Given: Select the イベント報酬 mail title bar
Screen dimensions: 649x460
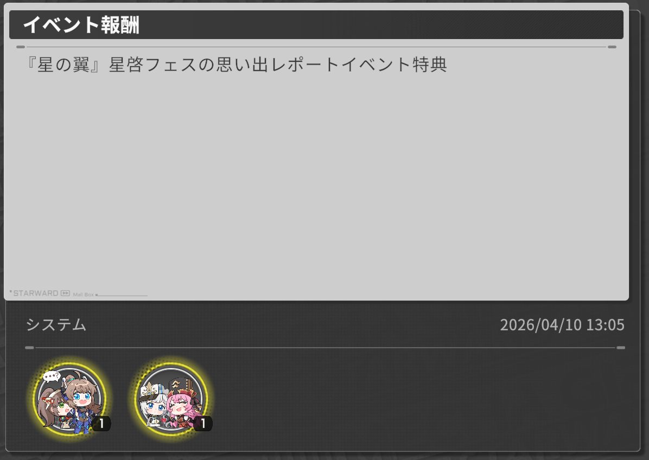Looking at the screenshot, I should pos(316,25).
